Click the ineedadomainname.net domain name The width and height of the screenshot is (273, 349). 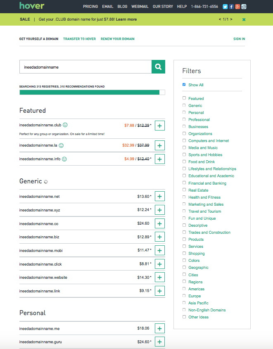(x=39, y=197)
